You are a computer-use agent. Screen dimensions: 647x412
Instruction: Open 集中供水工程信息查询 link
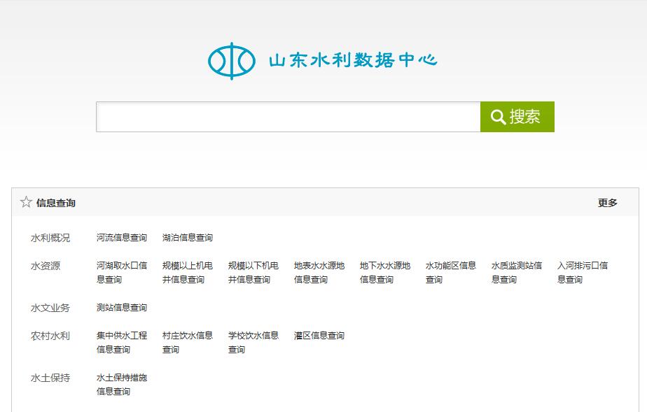click(122, 342)
